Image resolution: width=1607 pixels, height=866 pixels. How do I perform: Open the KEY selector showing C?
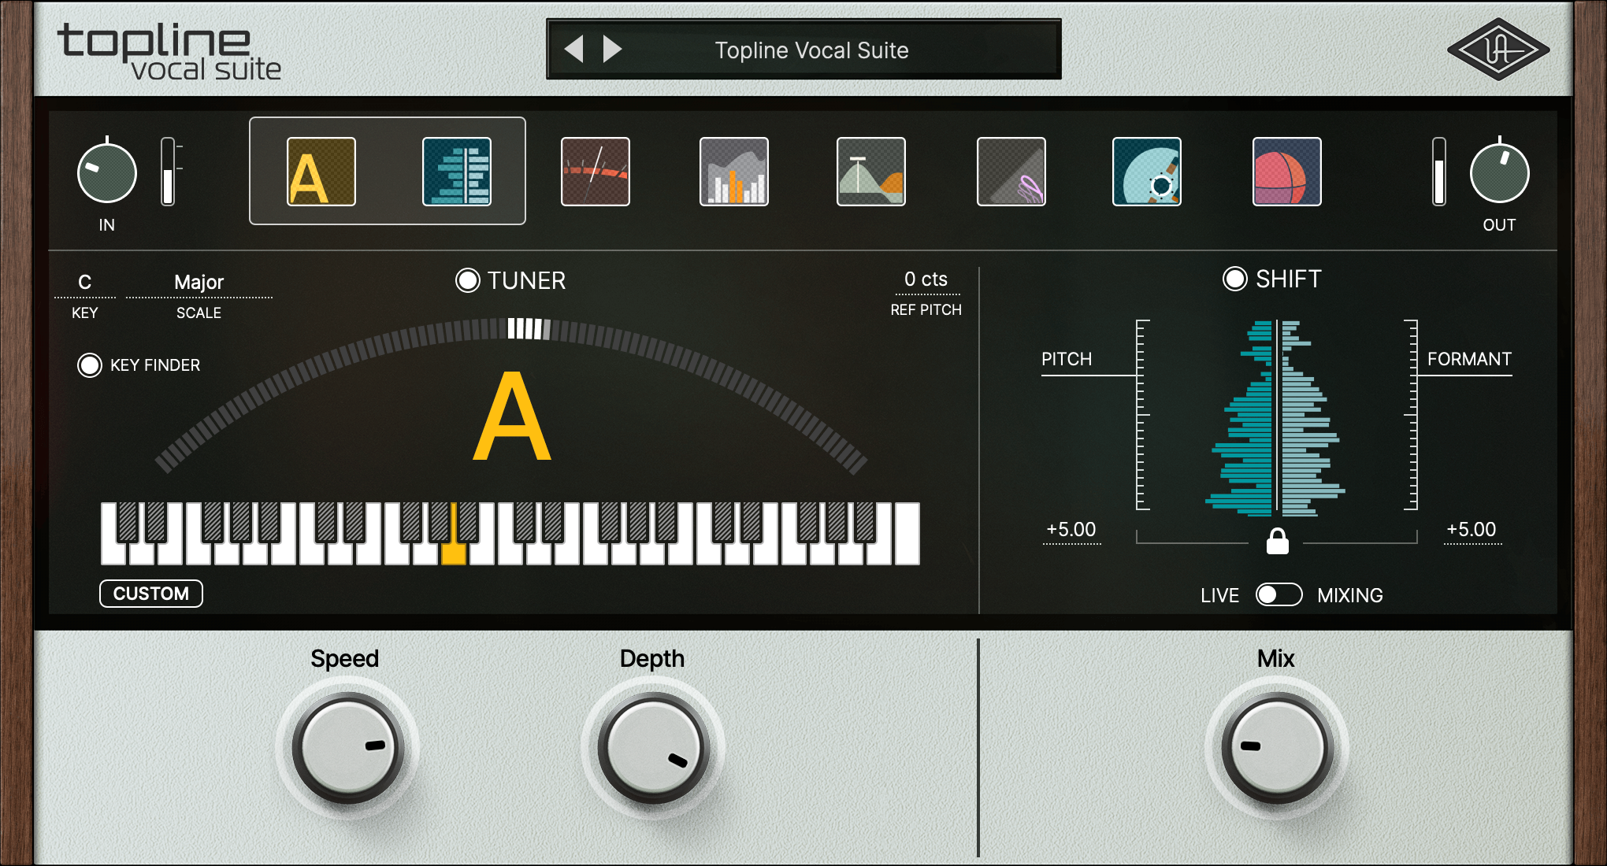(x=84, y=281)
